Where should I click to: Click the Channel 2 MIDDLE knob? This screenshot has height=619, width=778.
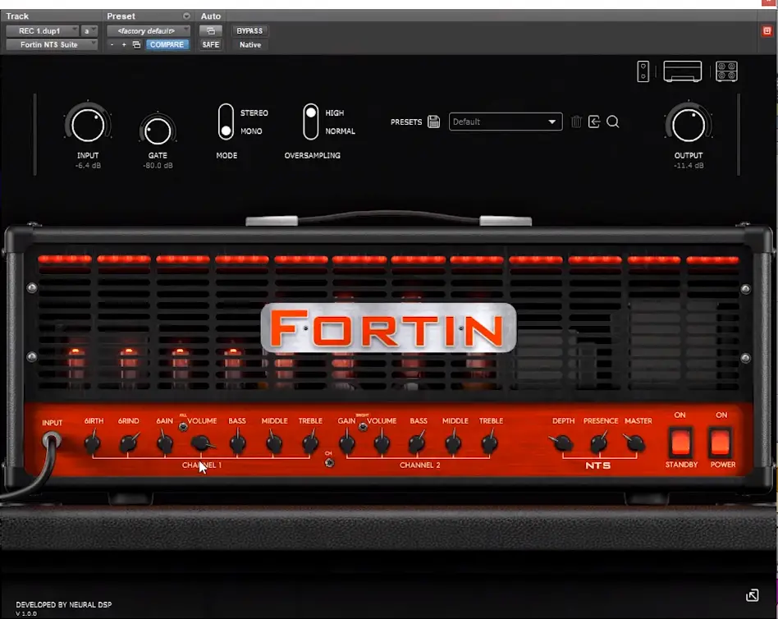tap(454, 442)
